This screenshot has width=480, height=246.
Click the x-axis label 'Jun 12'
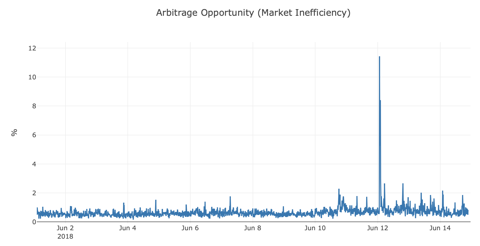[377, 228]
